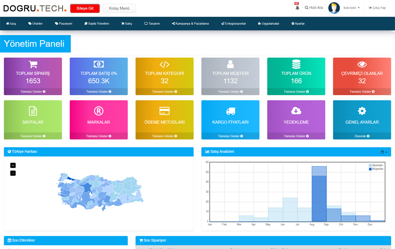Open the Ürünler menu
395x249 pixels.
click(35, 24)
